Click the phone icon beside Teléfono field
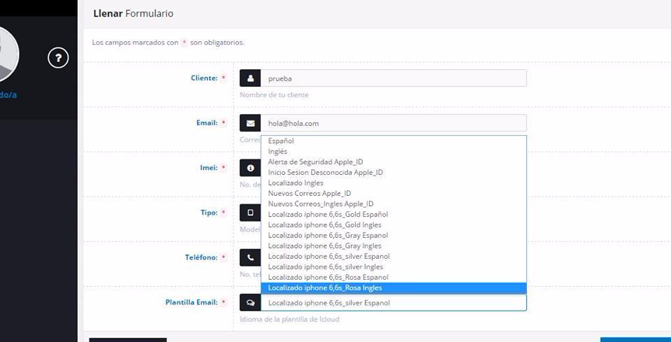Viewport: 671px width, 342px height. click(250, 257)
